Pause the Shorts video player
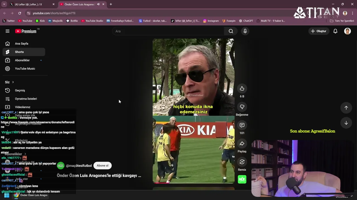The height and width of the screenshot is (200, 357). click(x=194, y=111)
